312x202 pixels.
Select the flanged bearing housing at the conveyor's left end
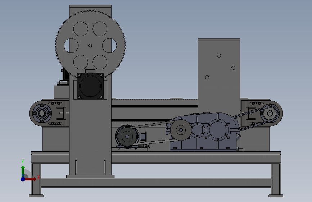click(42, 113)
